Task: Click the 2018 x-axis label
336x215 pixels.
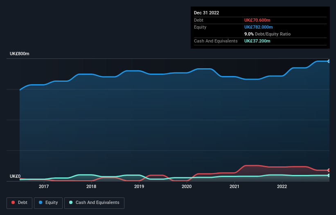Action: click(x=91, y=186)
